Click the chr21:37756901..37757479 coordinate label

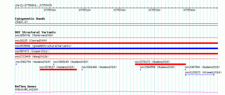33,6
